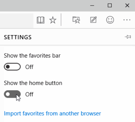Add page to favorites with star icon
The width and height of the screenshot is (135, 122).
pos(53,20)
